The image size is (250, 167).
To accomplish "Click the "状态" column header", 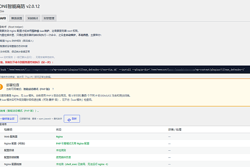I will 59,129.
